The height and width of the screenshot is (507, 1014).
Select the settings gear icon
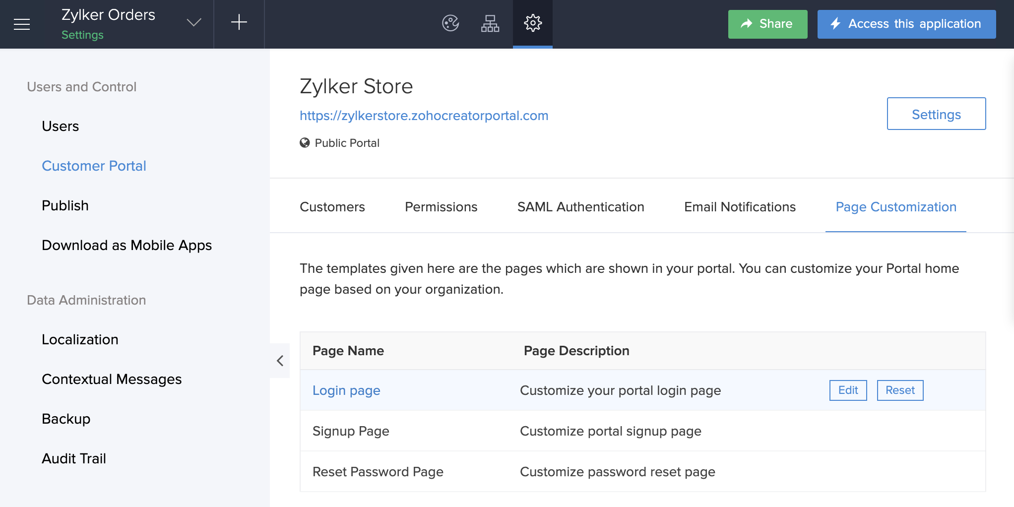pos(532,23)
